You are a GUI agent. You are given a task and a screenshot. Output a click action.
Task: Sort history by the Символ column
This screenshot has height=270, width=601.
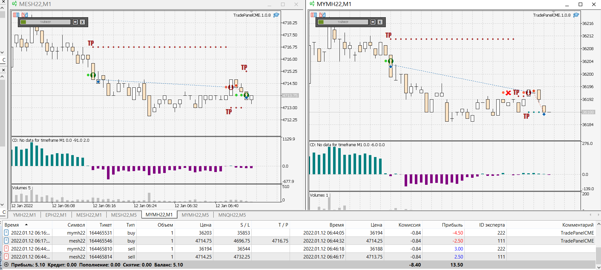pyautogui.click(x=76, y=225)
